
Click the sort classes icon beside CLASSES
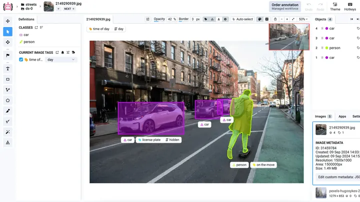pos(41,27)
